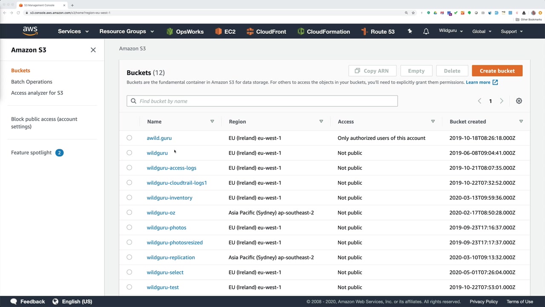Click the OpsWorks shortcut icon
The width and height of the screenshot is (545, 307).
[x=170, y=32]
